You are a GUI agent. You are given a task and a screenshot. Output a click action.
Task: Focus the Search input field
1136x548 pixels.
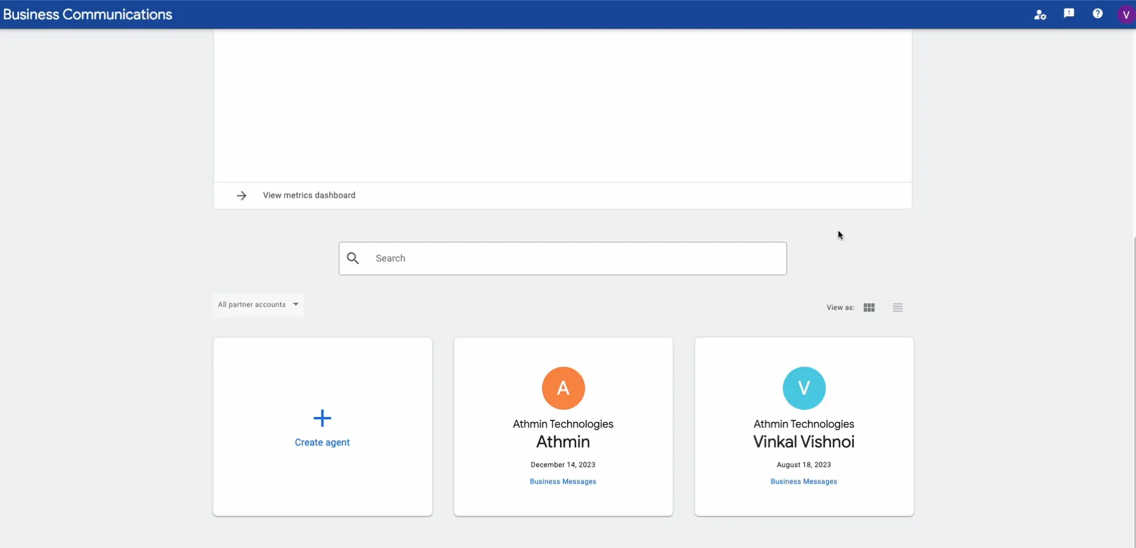[563, 259]
